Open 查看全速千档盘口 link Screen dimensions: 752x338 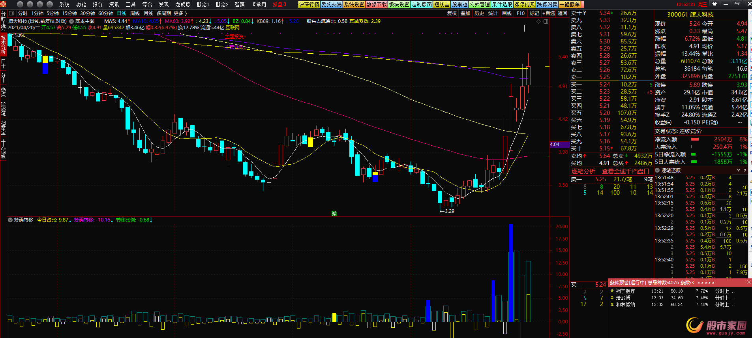(x=625, y=171)
